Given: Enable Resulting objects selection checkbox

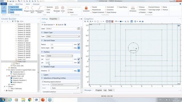Looking at the screenshot, I should pos(43,82).
